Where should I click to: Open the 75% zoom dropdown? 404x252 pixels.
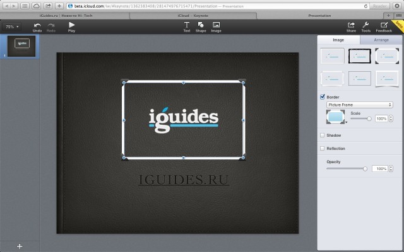tap(12, 26)
